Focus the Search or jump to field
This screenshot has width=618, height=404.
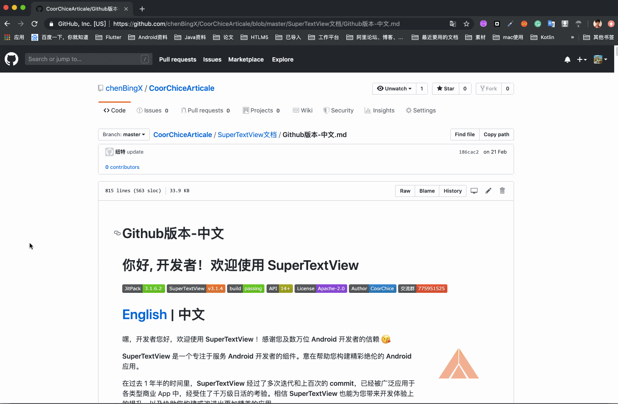tap(88, 59)
